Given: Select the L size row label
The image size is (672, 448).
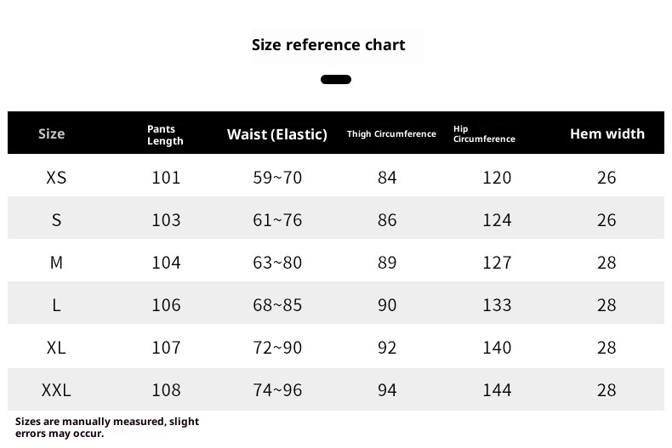Looking at the screenshot, I should tap(56, 305).
